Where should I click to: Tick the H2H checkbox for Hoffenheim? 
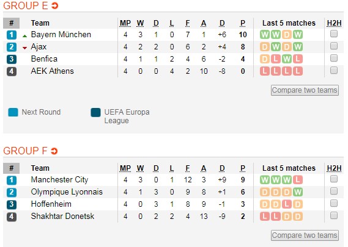click(334, 204)
